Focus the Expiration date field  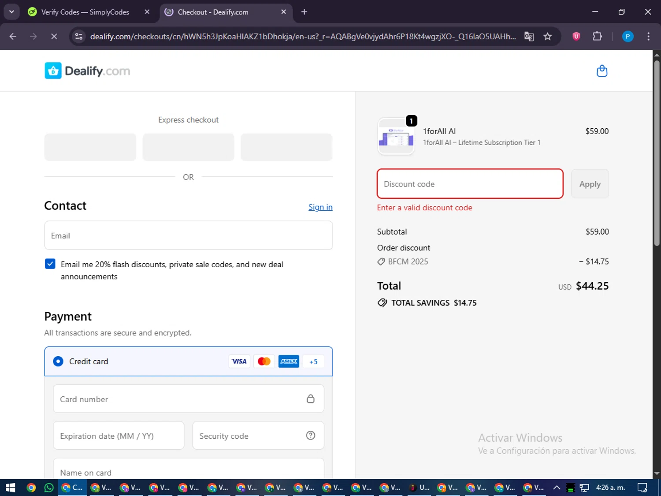click(119, 436)
